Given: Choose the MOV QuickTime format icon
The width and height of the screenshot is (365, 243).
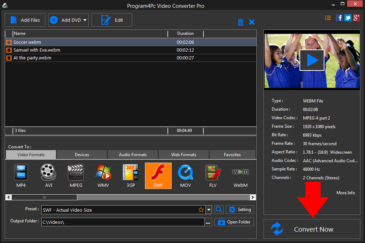Looking at the screenshot, I should (186, 175).
